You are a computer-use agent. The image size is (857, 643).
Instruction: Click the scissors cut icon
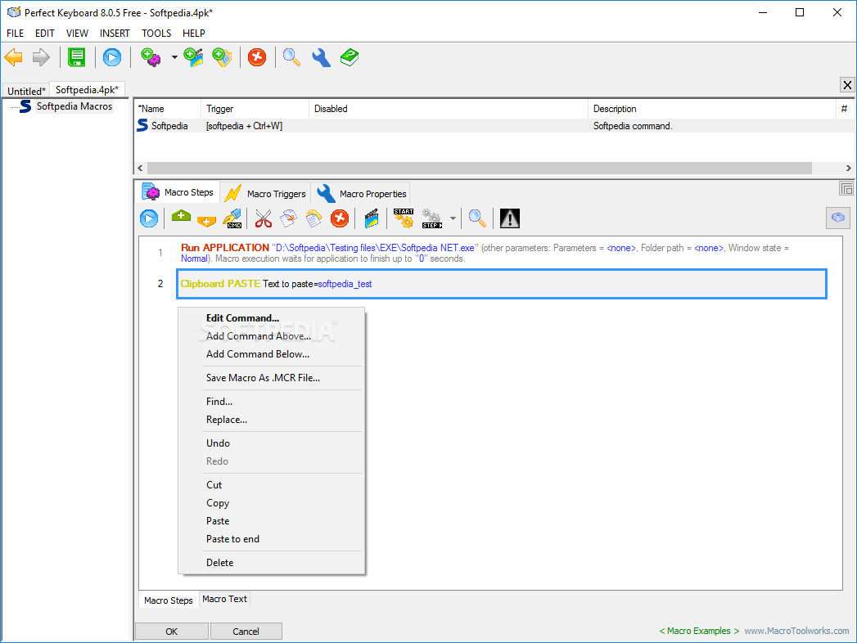263,218
